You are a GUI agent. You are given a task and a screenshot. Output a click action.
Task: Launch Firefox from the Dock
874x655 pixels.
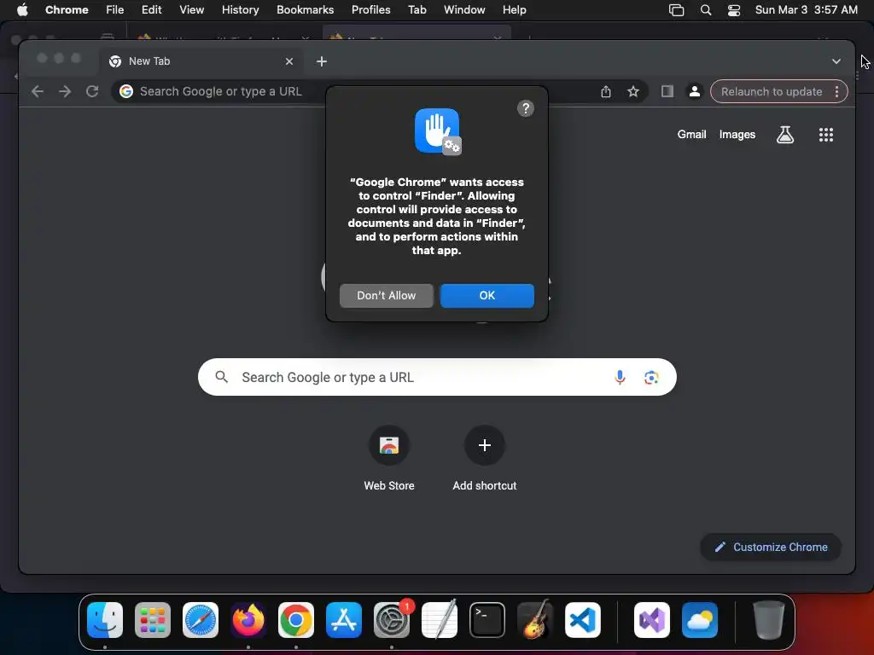pos(248,620)
